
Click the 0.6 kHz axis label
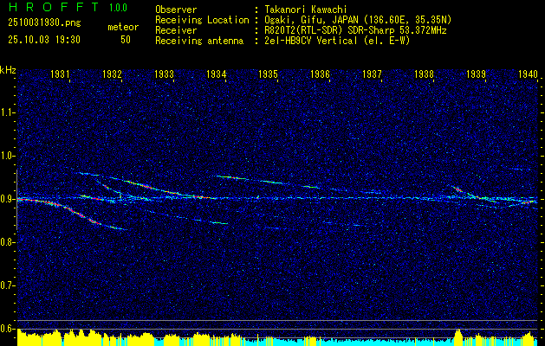(7, 329)
